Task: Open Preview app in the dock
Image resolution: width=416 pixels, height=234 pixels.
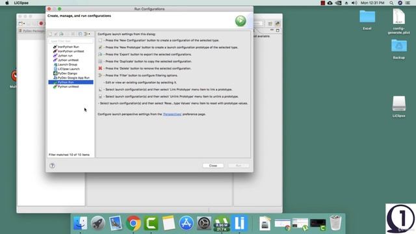Action: 116,223
